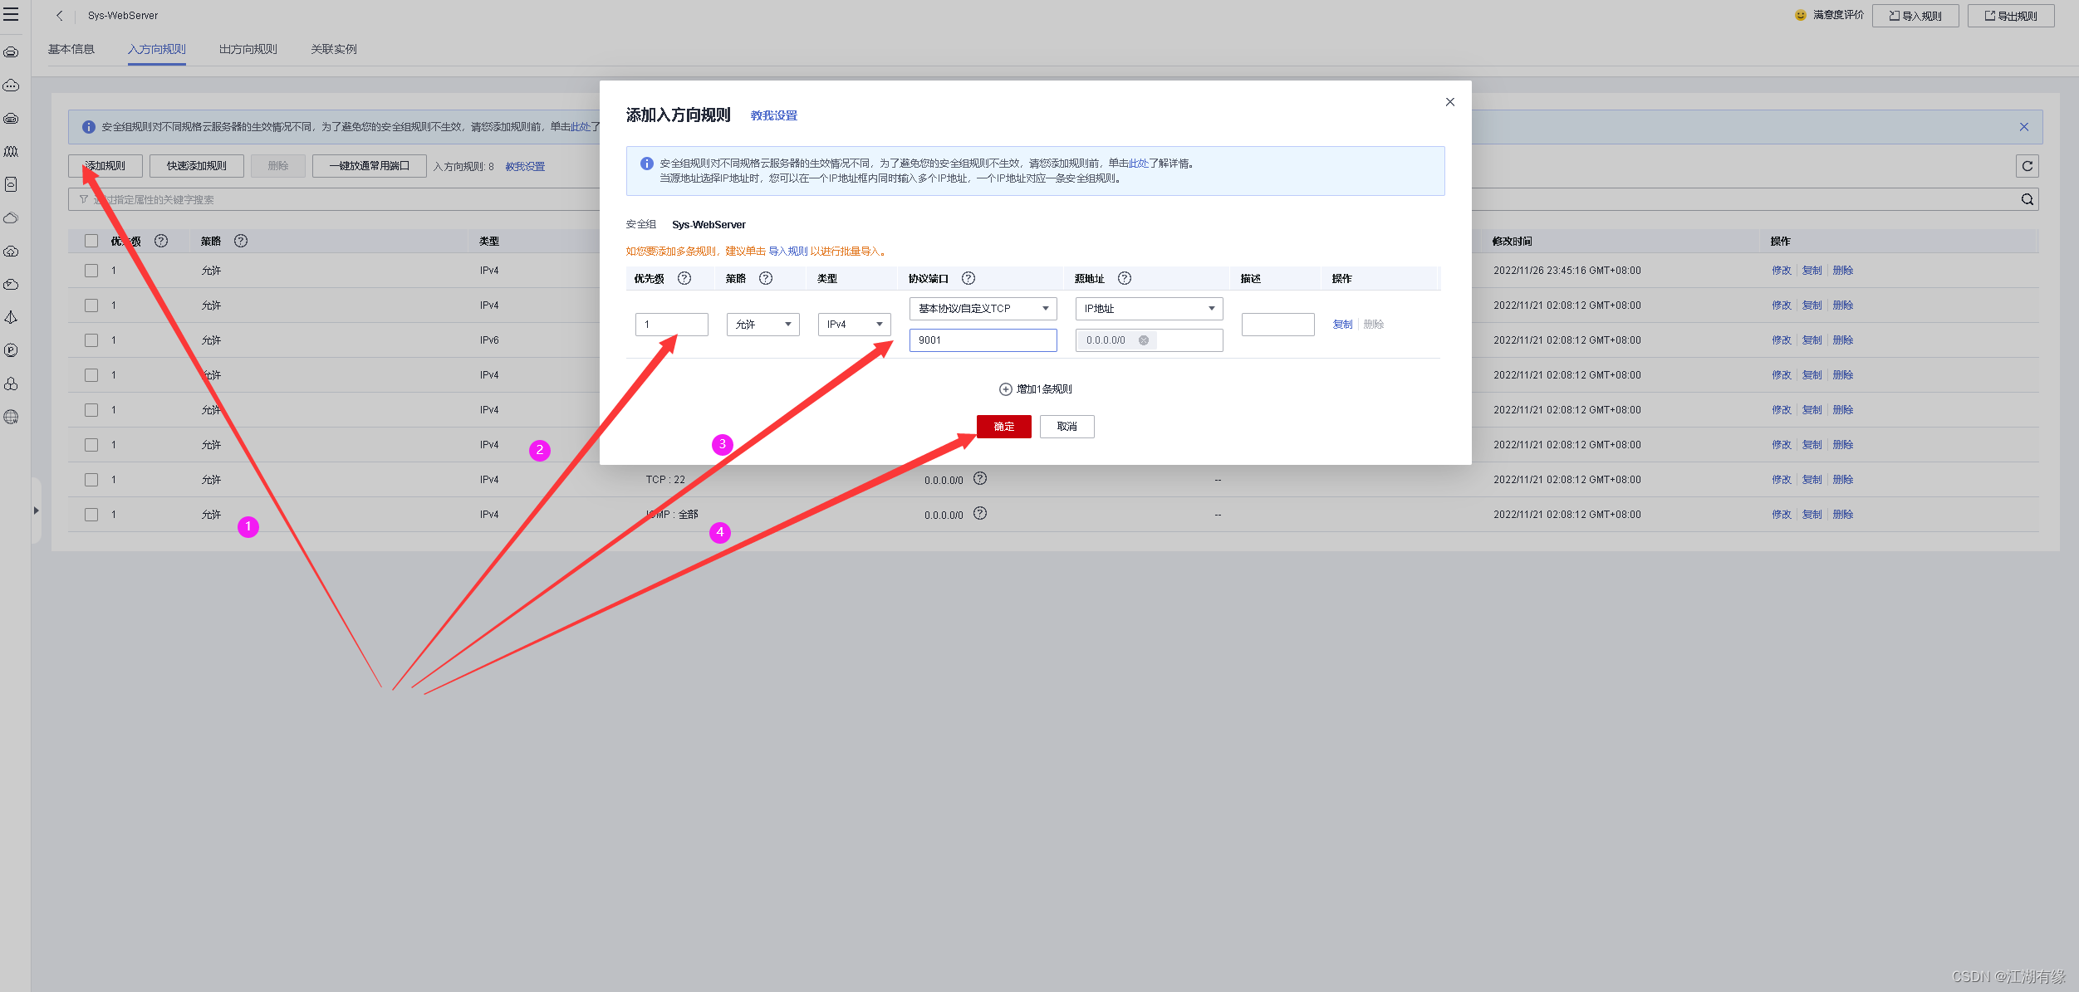The image size is (2079, 992).
Task: Click the search magnifier icon in the filter bar
Action: (x=2027, y=199)
